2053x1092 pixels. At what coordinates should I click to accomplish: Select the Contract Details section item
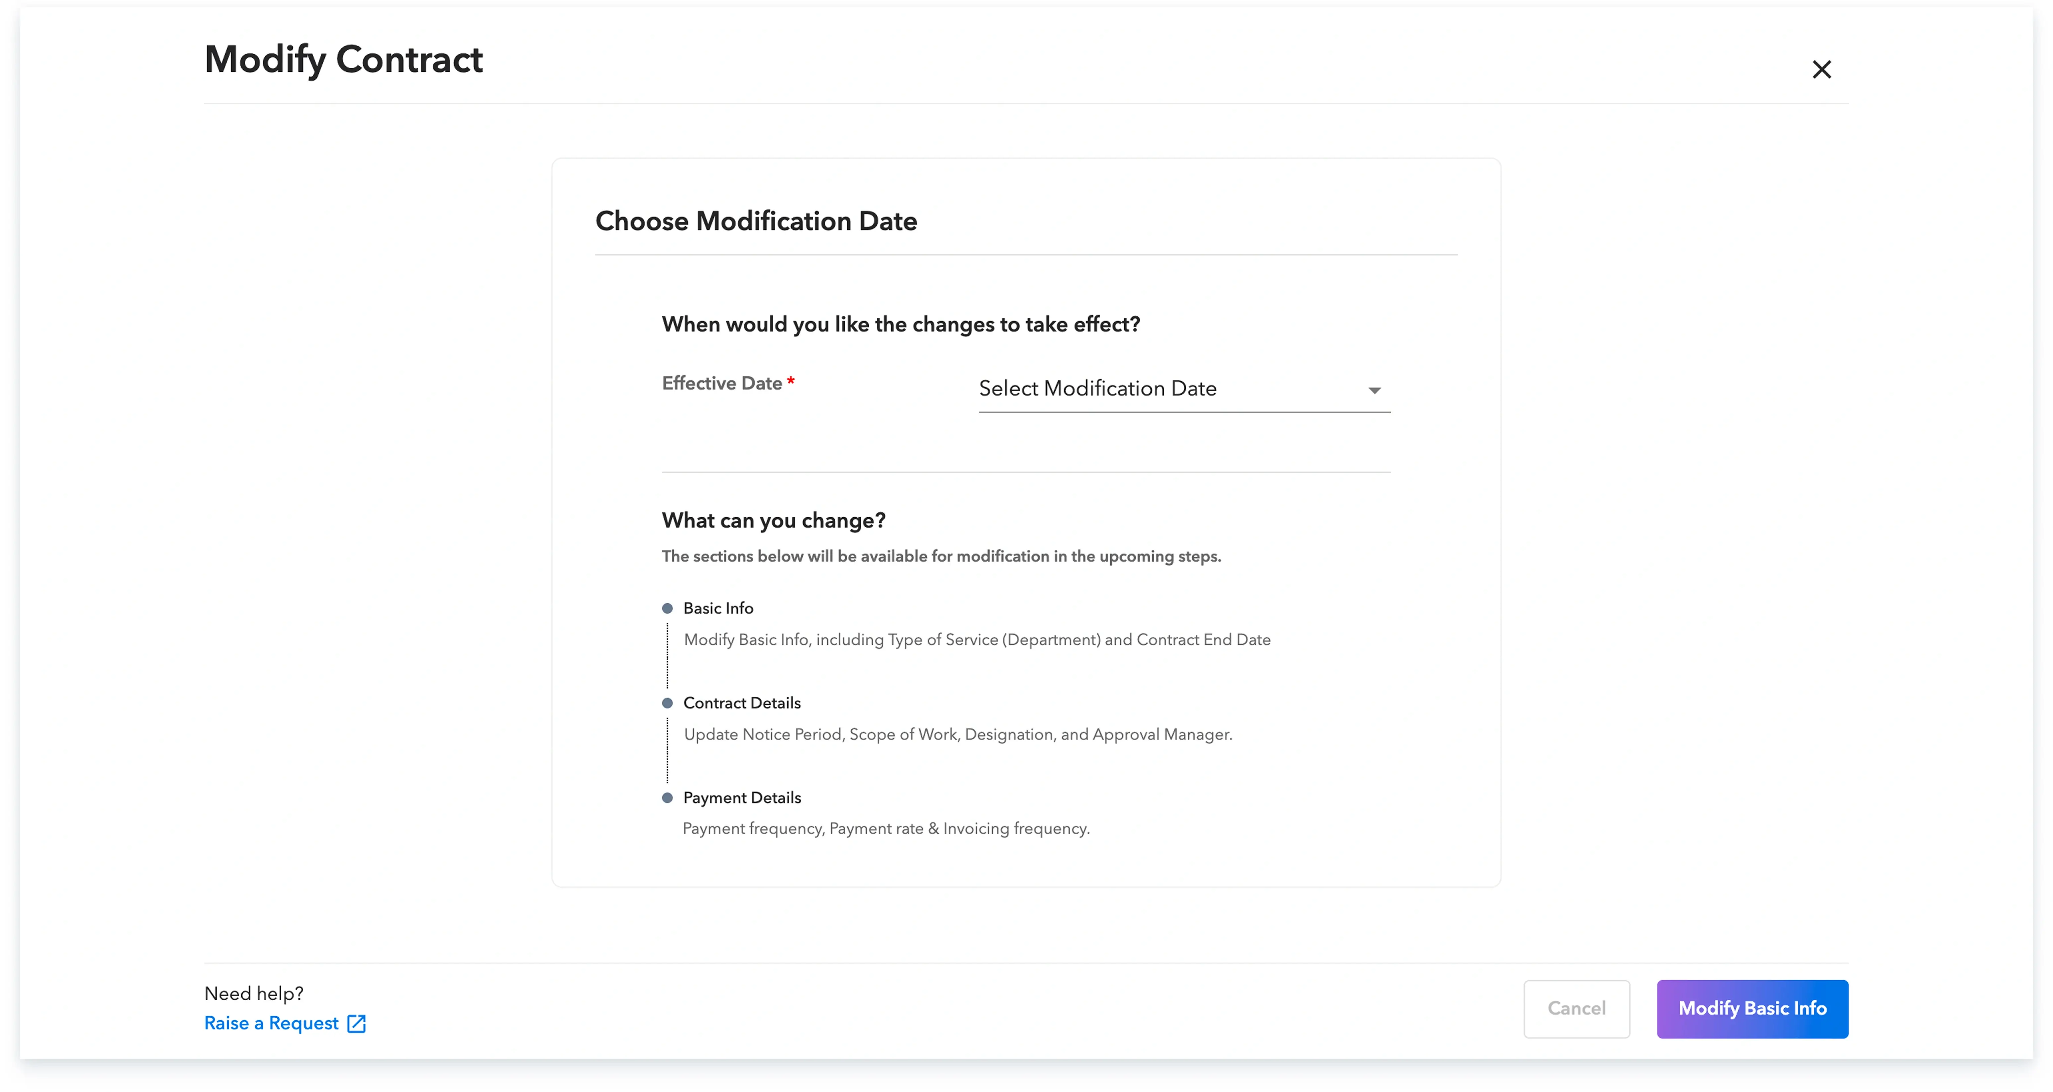coord(741,702)
